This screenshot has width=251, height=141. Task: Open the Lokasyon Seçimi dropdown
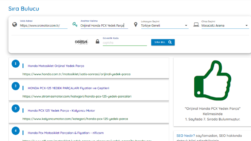coord(165,26)
